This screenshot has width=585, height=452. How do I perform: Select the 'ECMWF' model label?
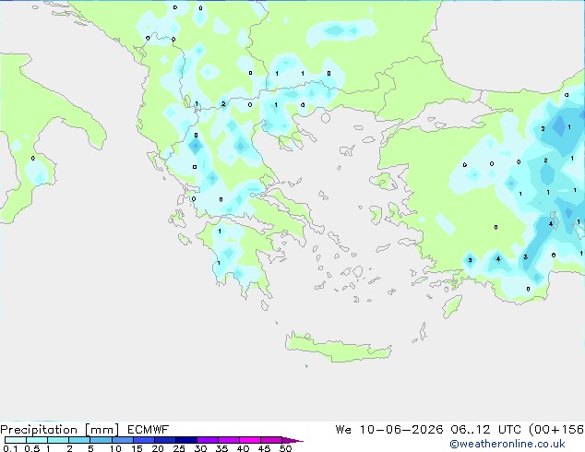[x=149, y=430]
